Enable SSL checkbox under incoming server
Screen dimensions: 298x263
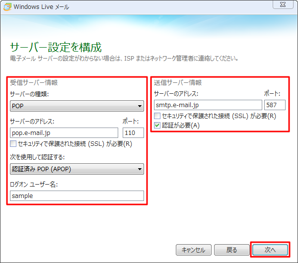13,144
